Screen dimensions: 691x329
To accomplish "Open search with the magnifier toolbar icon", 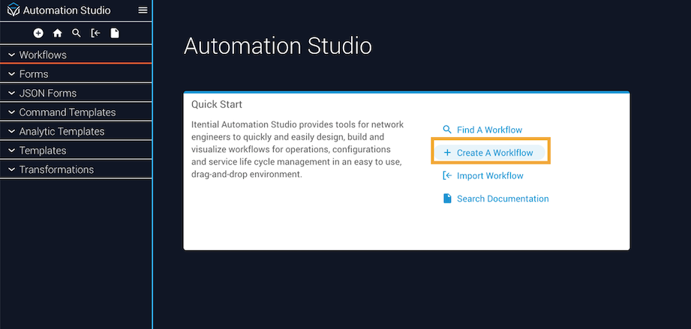I will (77, 33).
